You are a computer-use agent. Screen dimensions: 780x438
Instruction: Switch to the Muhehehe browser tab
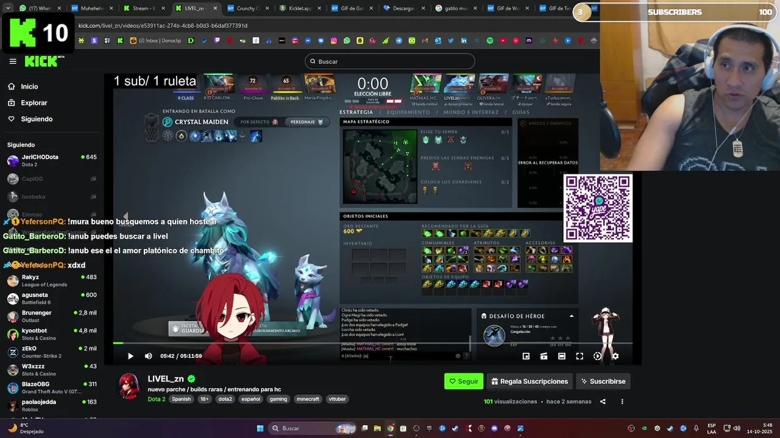click(91, 9)
